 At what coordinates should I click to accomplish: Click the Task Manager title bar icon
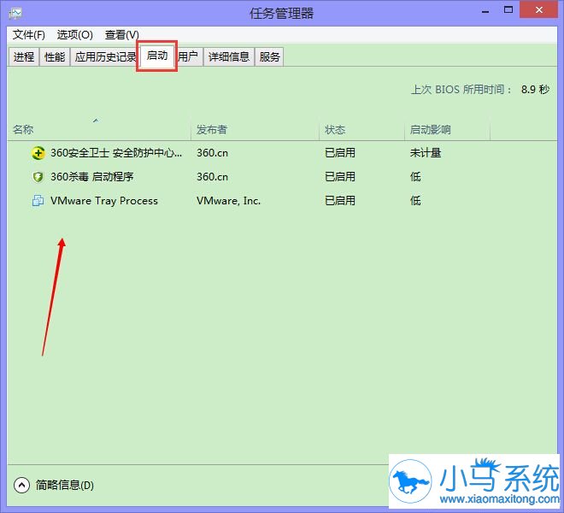[15, 14]
